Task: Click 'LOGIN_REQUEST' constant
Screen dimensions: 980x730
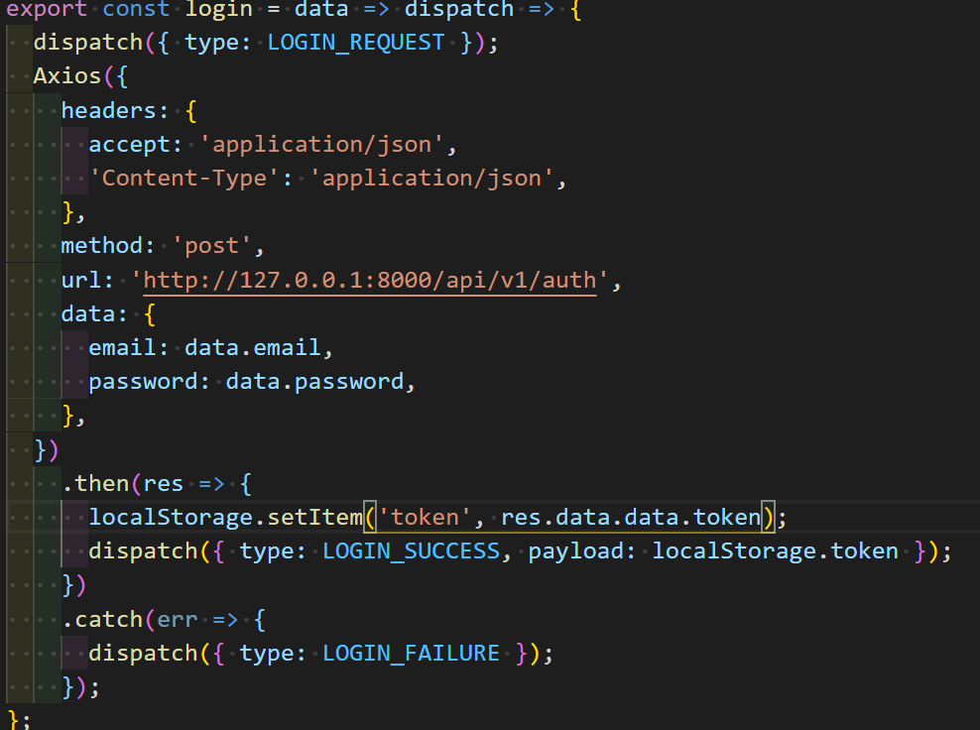Action: point(356,43)
